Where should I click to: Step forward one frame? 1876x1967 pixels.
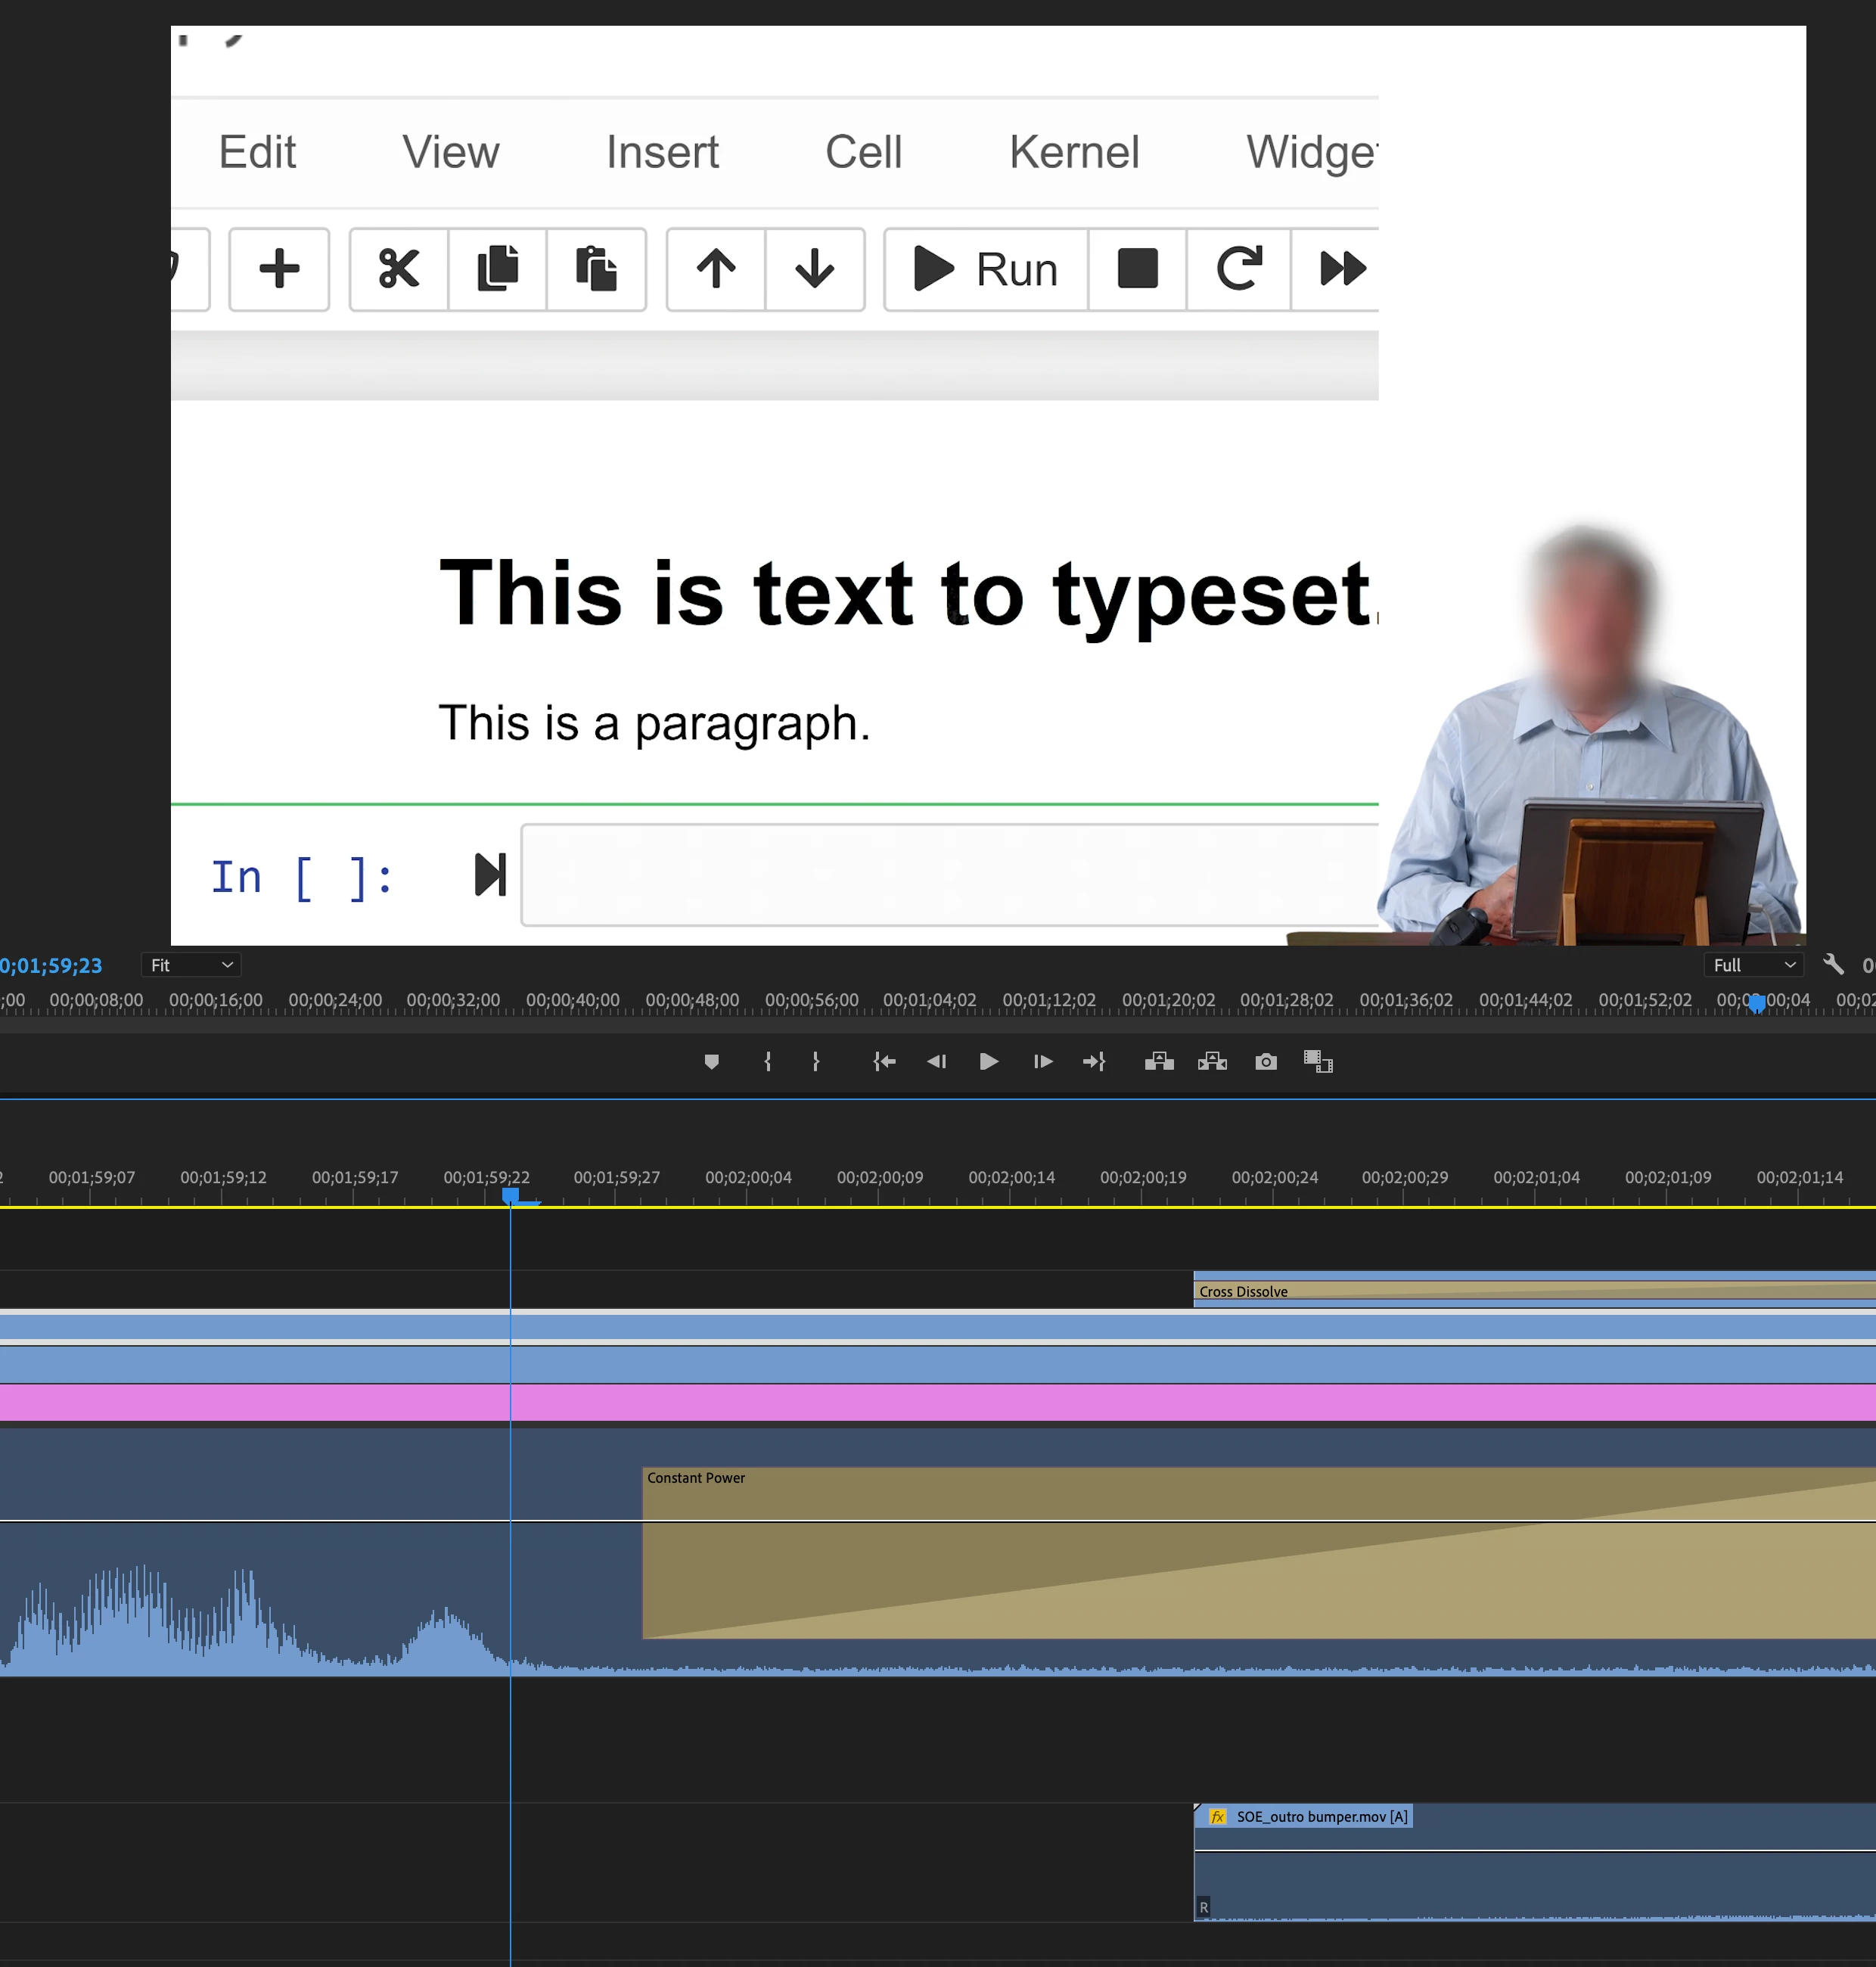(x=1042, y=1061)
